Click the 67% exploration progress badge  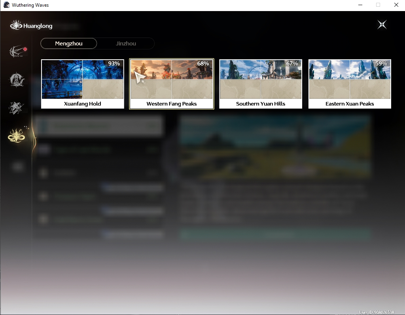click(x=292, y=64)
